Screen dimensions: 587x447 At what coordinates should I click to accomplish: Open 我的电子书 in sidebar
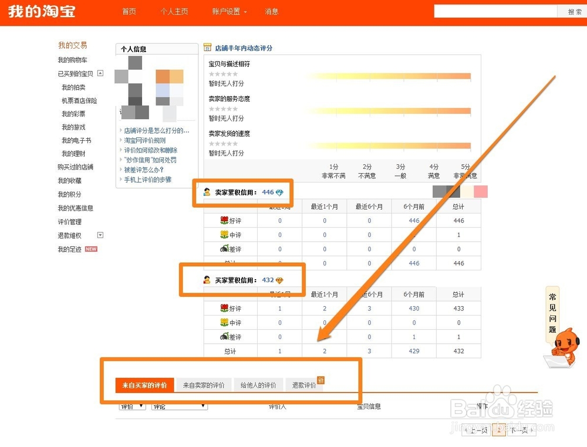tap(76, 140)
